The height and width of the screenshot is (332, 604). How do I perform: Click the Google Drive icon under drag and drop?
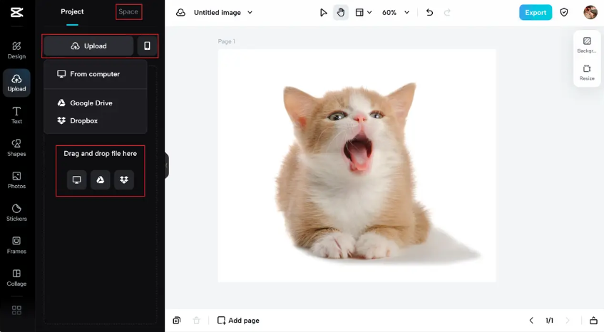pos(100,180)
